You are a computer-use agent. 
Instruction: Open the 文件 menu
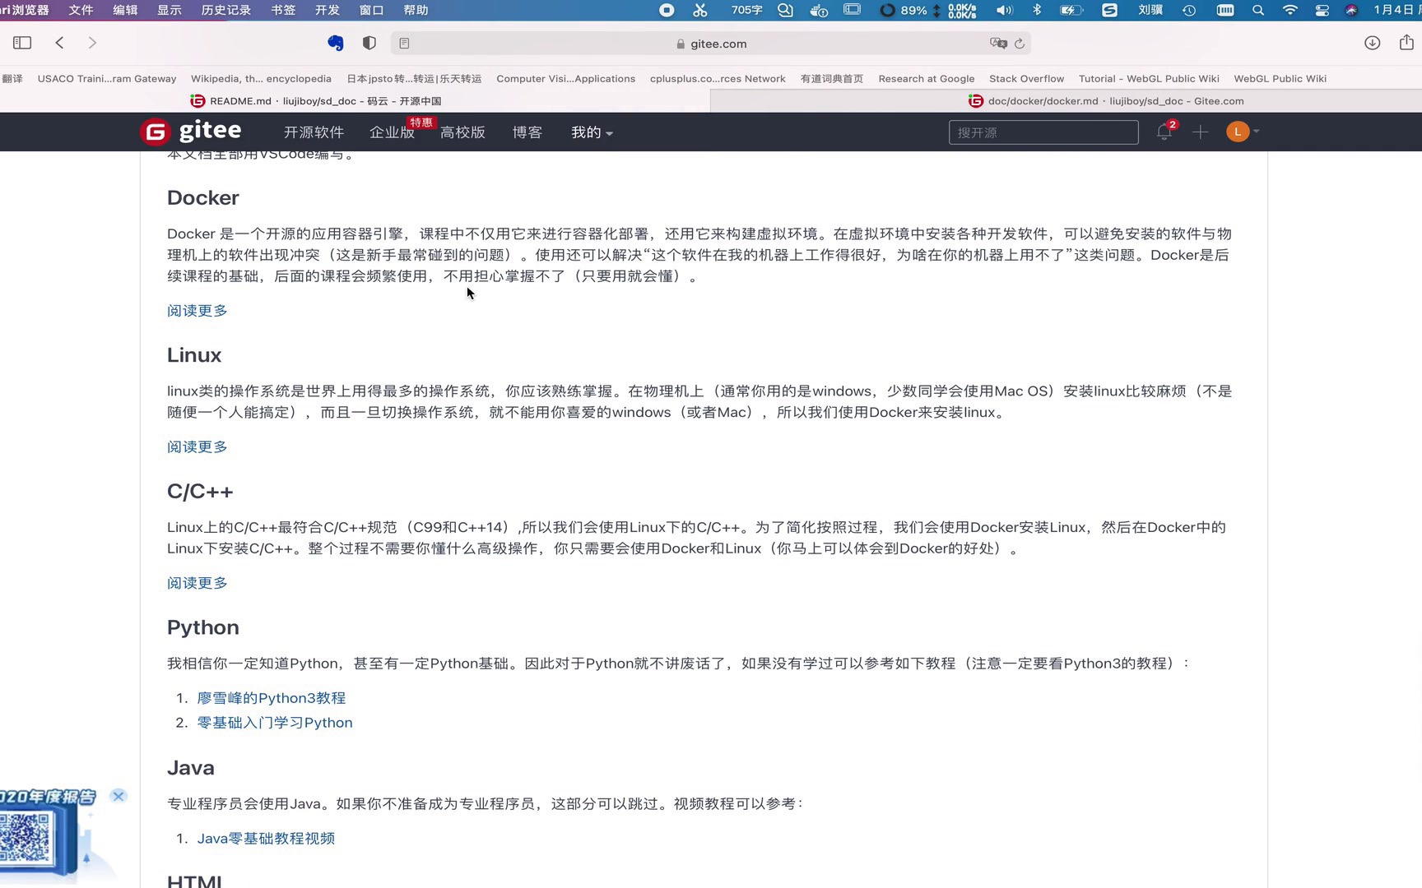(x=81, y=10)
